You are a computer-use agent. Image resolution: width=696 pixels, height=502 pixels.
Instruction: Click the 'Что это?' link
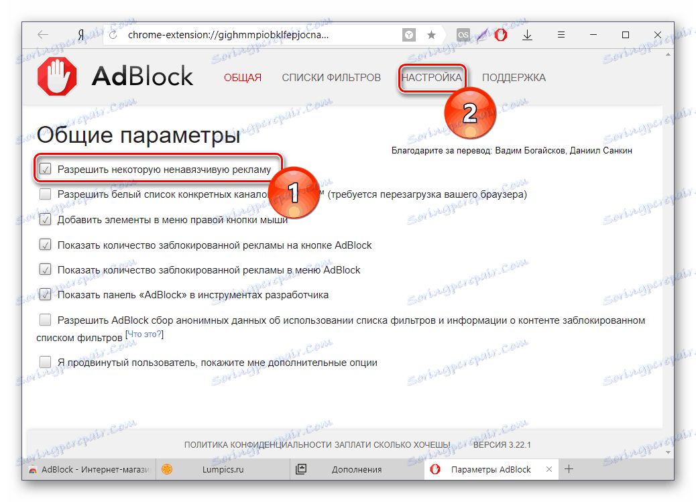pyautogui.click(x=144, y=334)
